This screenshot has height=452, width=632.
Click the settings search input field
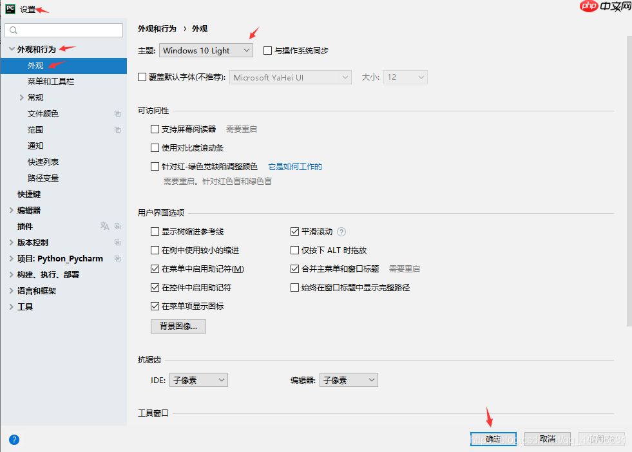click(x=64, y=30)
